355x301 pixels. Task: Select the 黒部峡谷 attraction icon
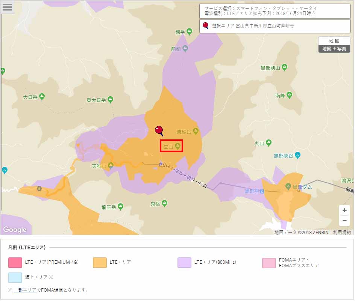point(298,155)
